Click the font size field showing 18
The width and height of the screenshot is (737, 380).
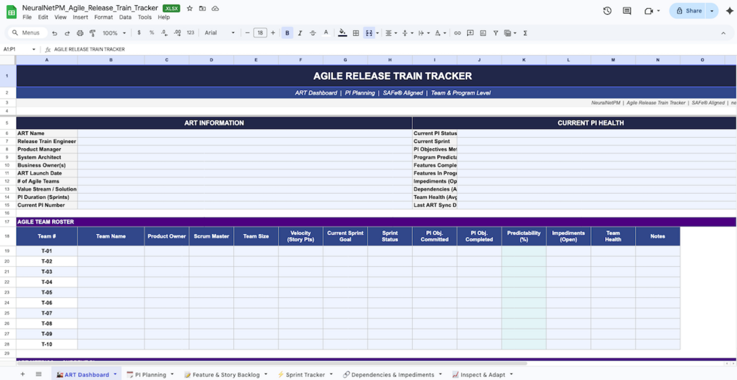(x=260, y=33)
